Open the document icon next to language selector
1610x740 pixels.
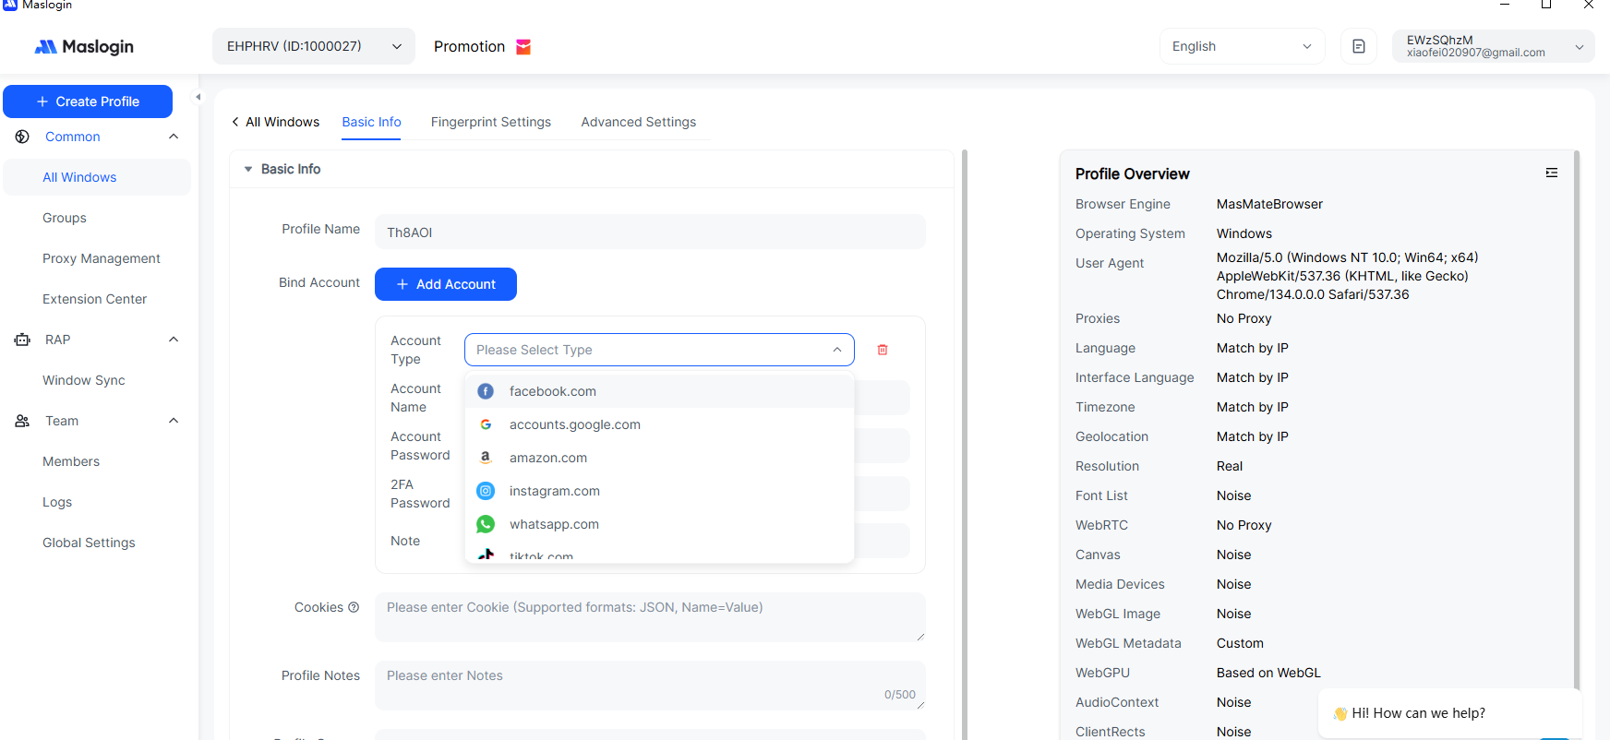1358,46
